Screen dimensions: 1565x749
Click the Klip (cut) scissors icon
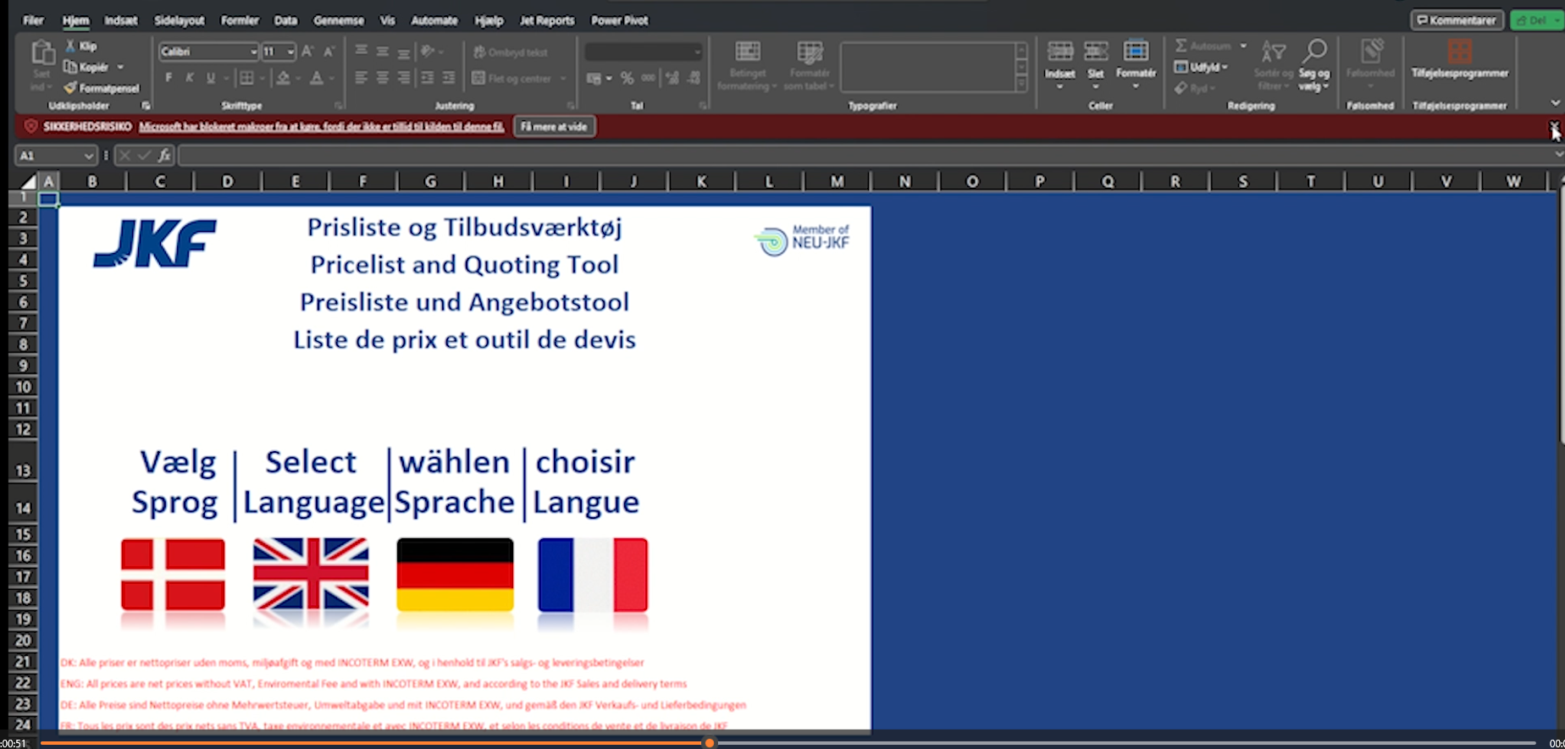71,47
